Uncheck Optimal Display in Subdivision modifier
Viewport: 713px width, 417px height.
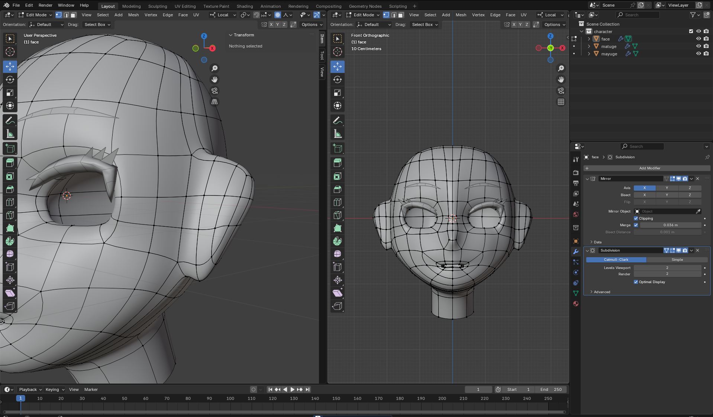[x=636, y=282]
